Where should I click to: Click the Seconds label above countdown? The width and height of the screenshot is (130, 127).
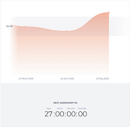[82, 108]
